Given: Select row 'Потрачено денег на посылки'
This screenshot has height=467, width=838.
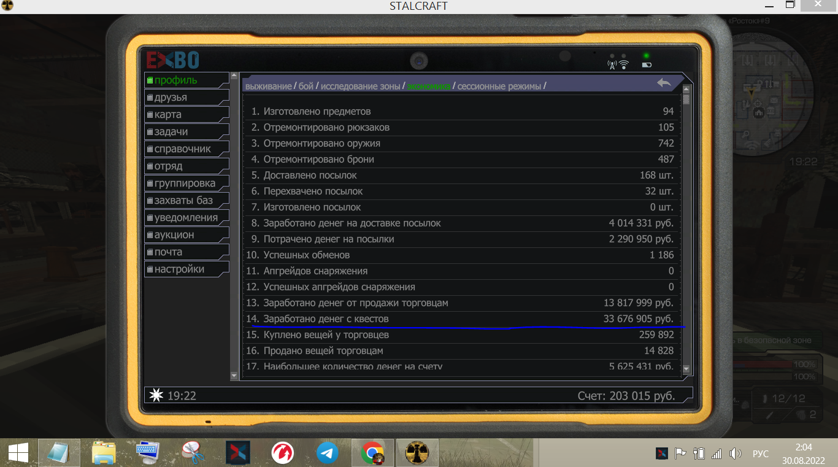Looking at the screenshot, I should click(460, 239).
